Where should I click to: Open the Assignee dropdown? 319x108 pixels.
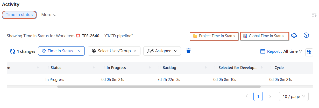click(x=162, y=51)
